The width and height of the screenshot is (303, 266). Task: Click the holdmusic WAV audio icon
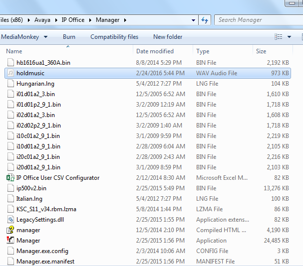click(x=10, y=73)
